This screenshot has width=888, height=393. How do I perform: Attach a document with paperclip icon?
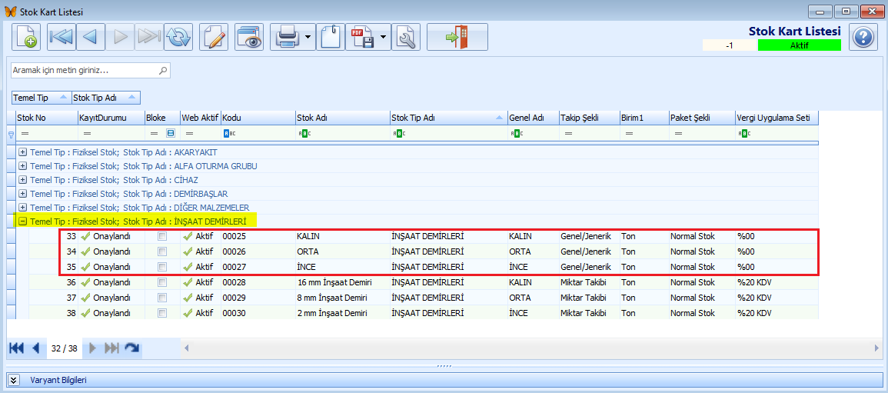coord(330,38)
